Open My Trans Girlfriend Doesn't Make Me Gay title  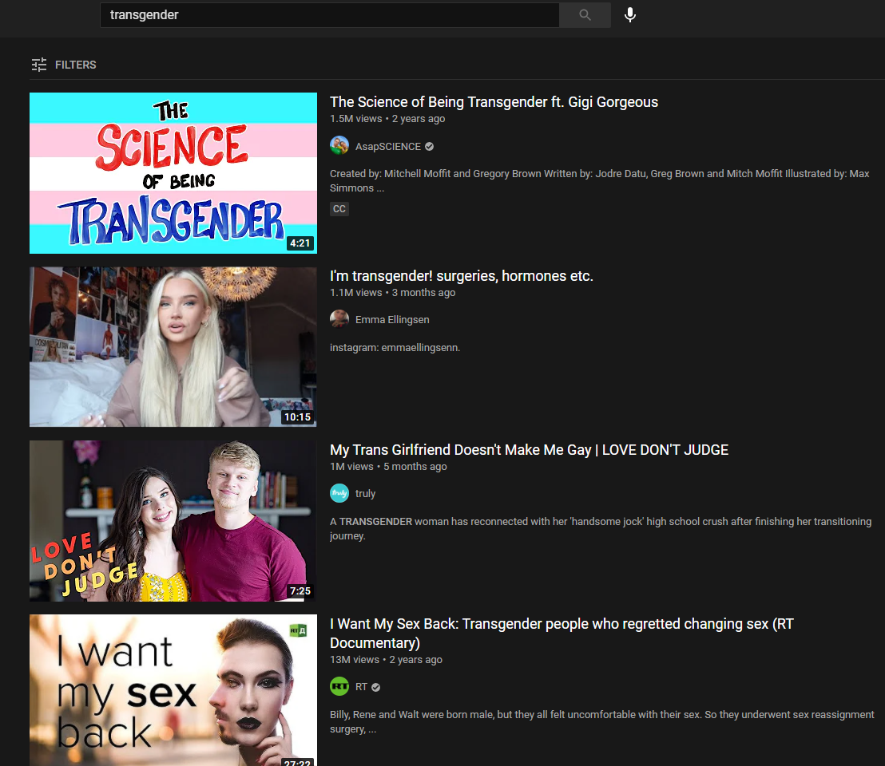pyautogui.click(x=529, y=450)
